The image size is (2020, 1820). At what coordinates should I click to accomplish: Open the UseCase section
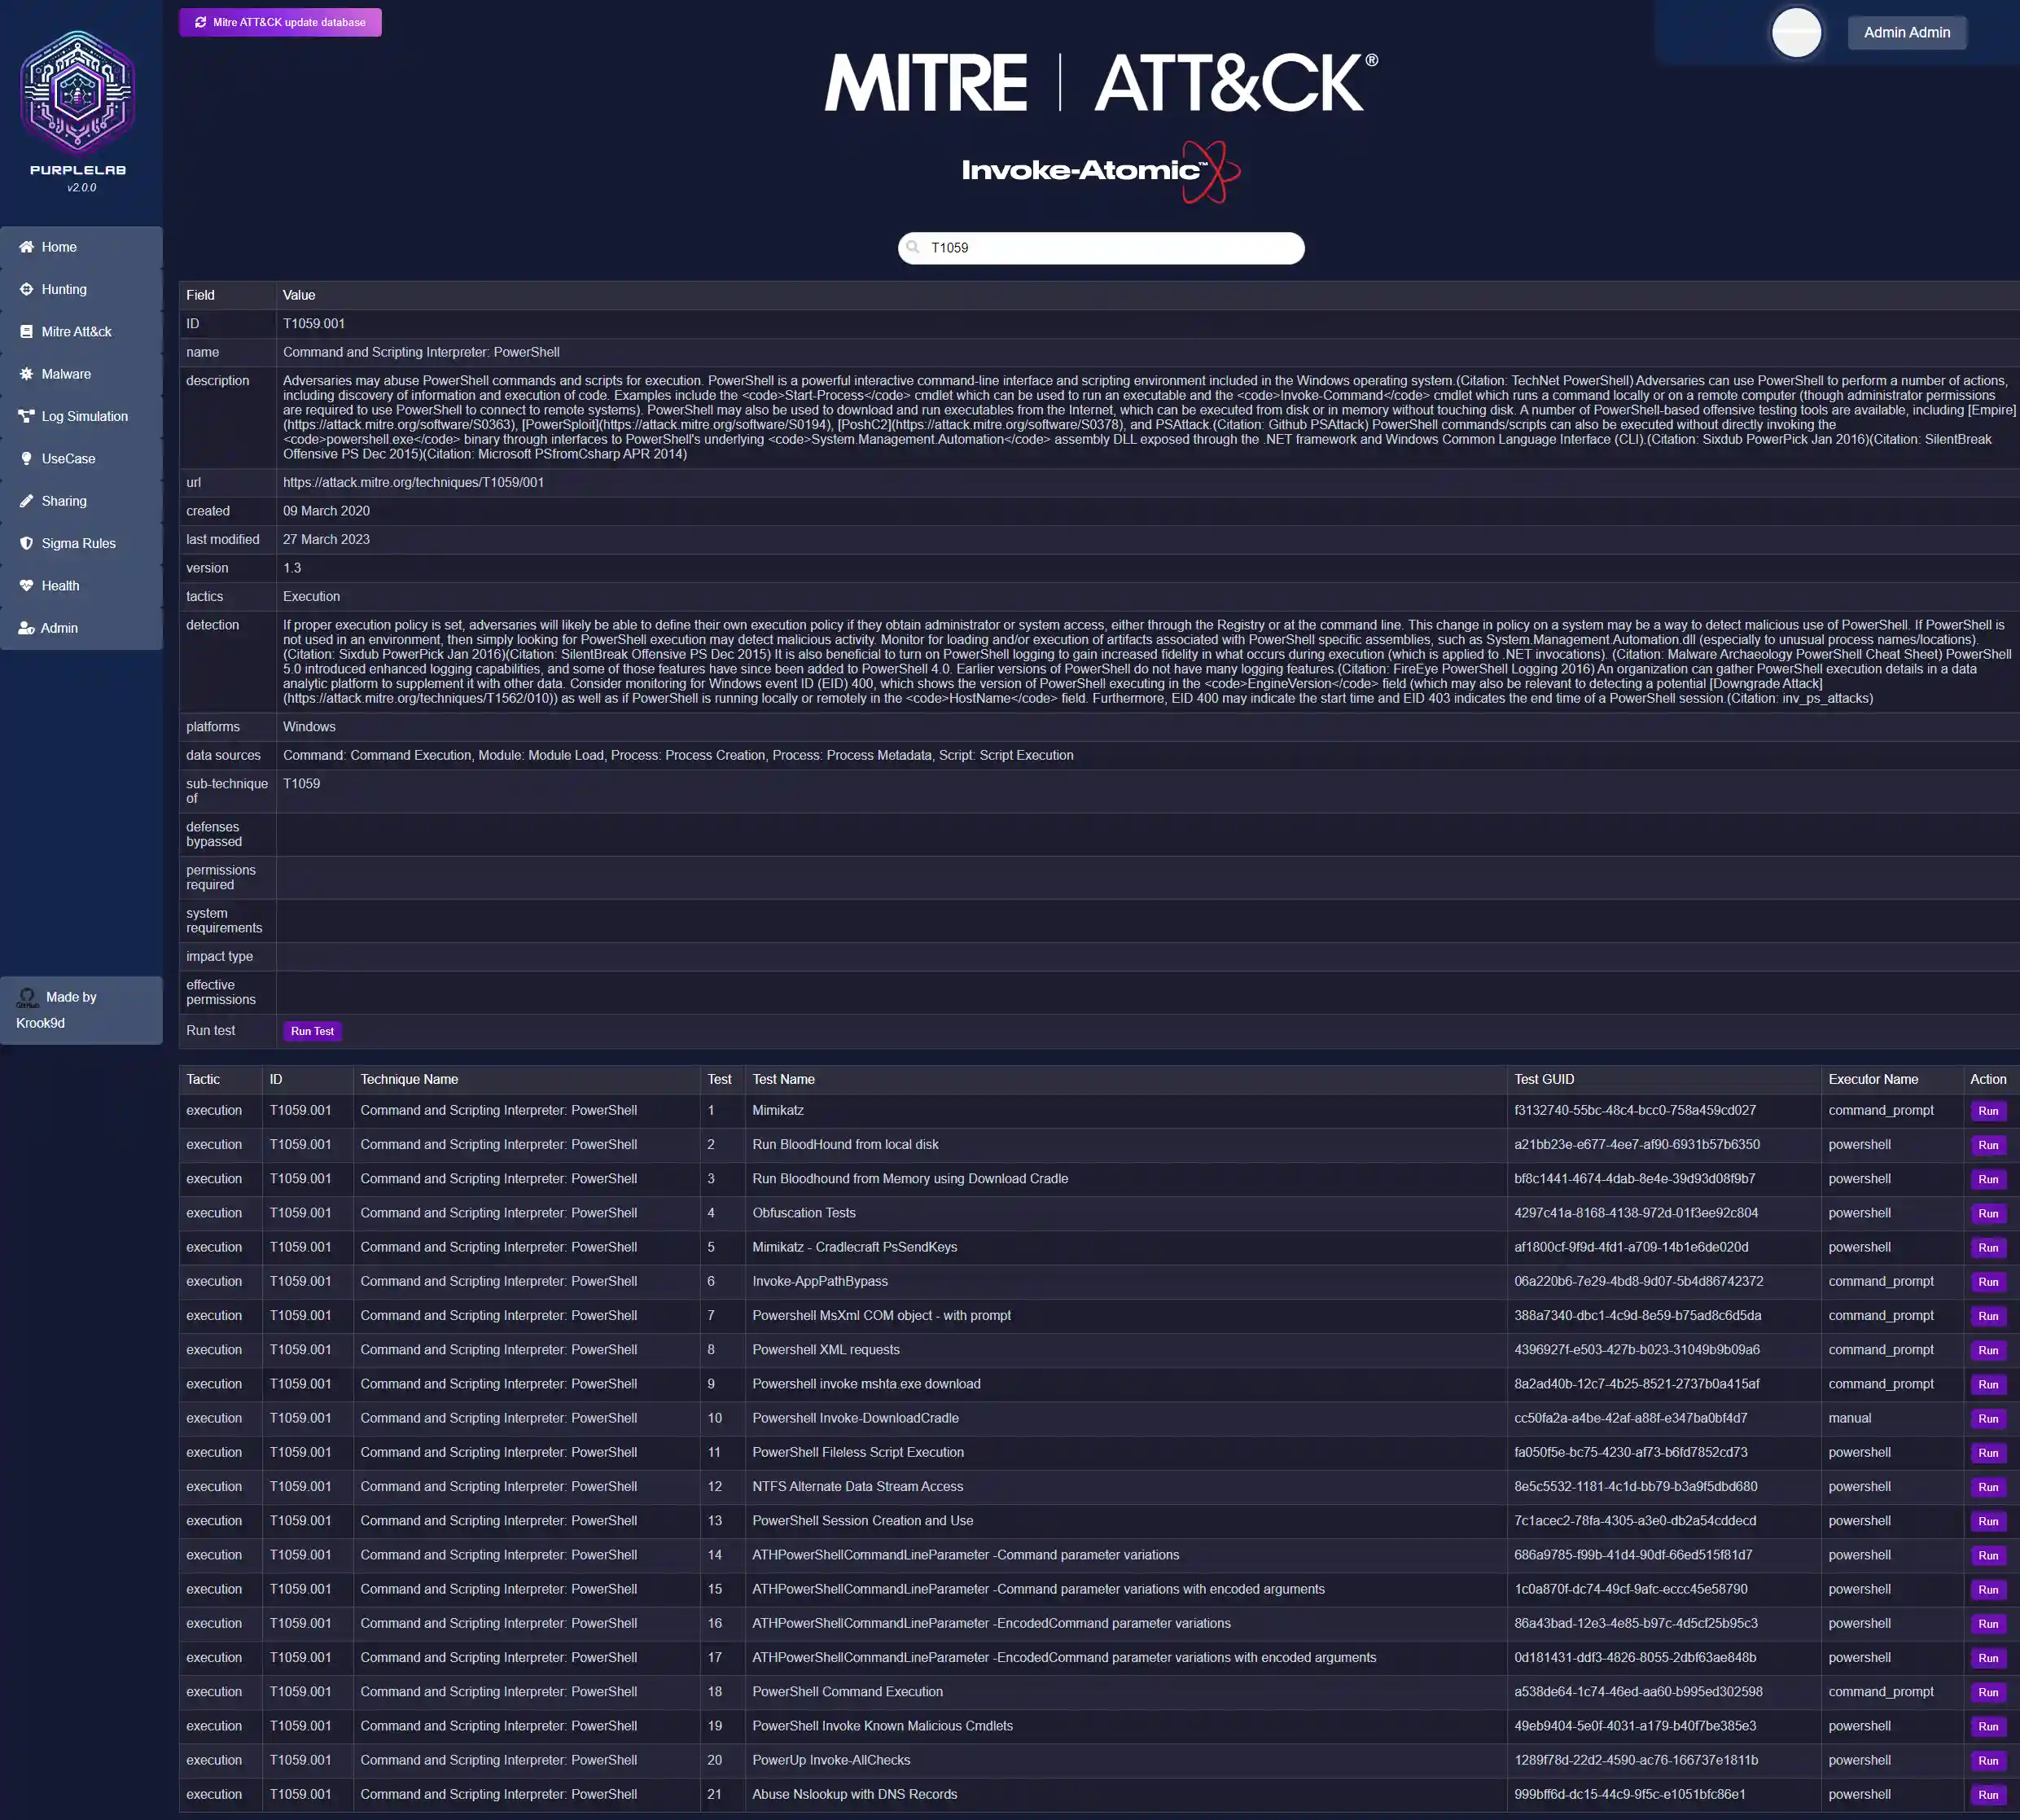click(66, 458)
